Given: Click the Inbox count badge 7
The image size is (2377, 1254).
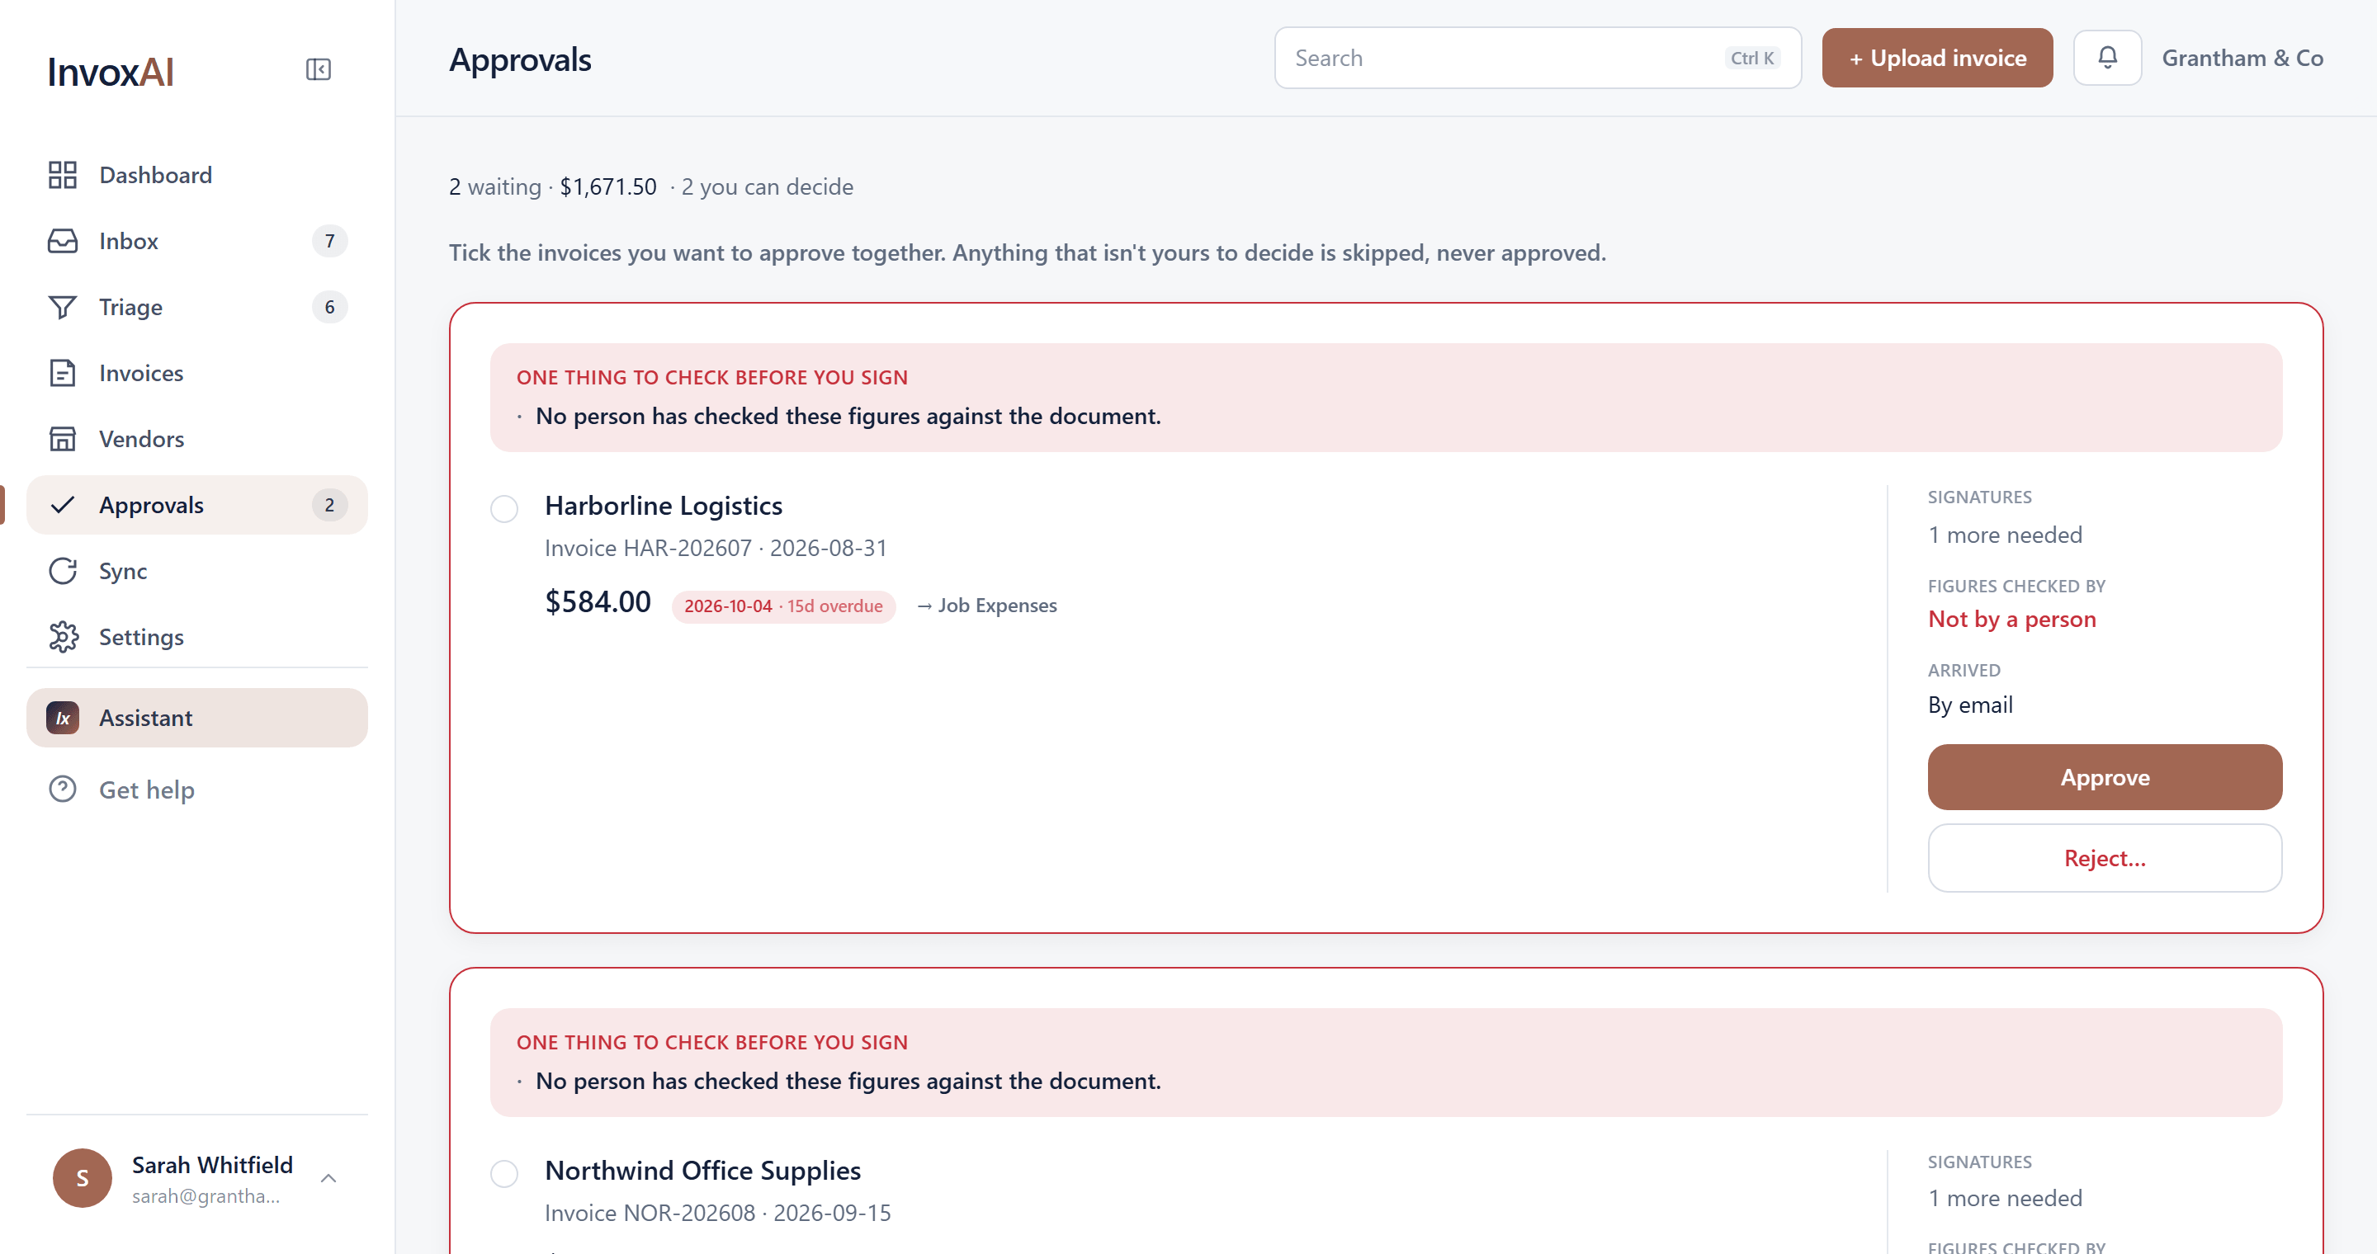Looking at the screenshot, I should [329, 242].
